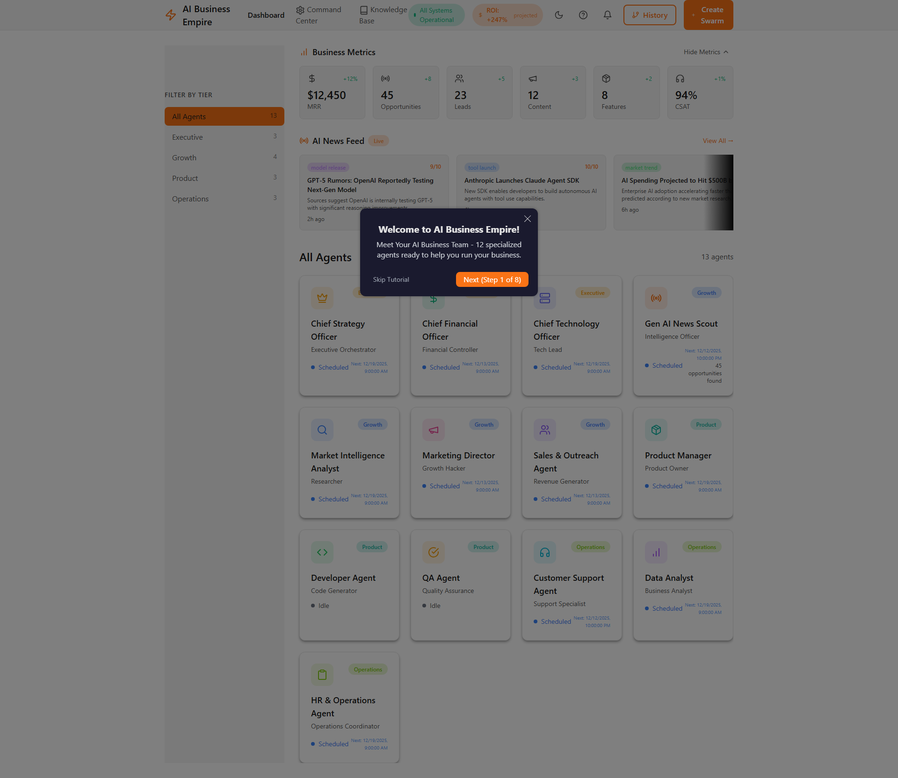Toggle dark mode moon icon
The image size is (898, 778).
tap(559, 15)
